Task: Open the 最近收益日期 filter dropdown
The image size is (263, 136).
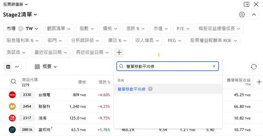Action: click(x=51, y=52)
